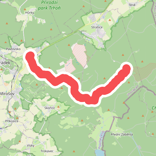Select the Přední Záběhlá label
The image size is (156, 156).
[x=122, y=134]
